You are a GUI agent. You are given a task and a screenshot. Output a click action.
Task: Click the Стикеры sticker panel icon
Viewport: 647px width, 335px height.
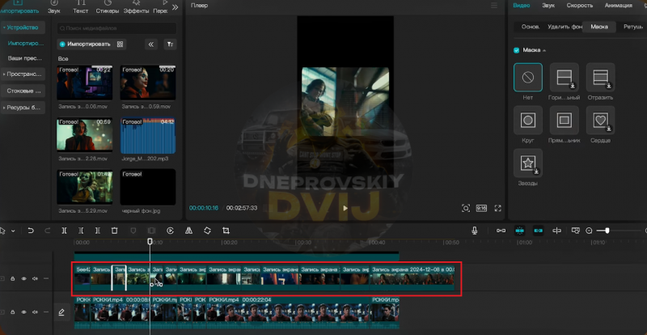point(108,6)
